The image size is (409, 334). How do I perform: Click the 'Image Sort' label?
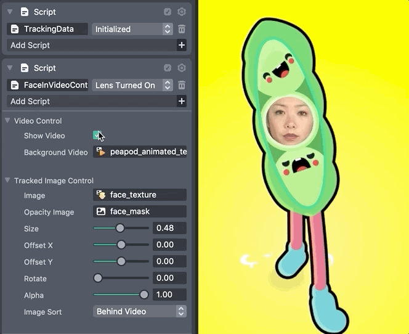tap(43, 312)
